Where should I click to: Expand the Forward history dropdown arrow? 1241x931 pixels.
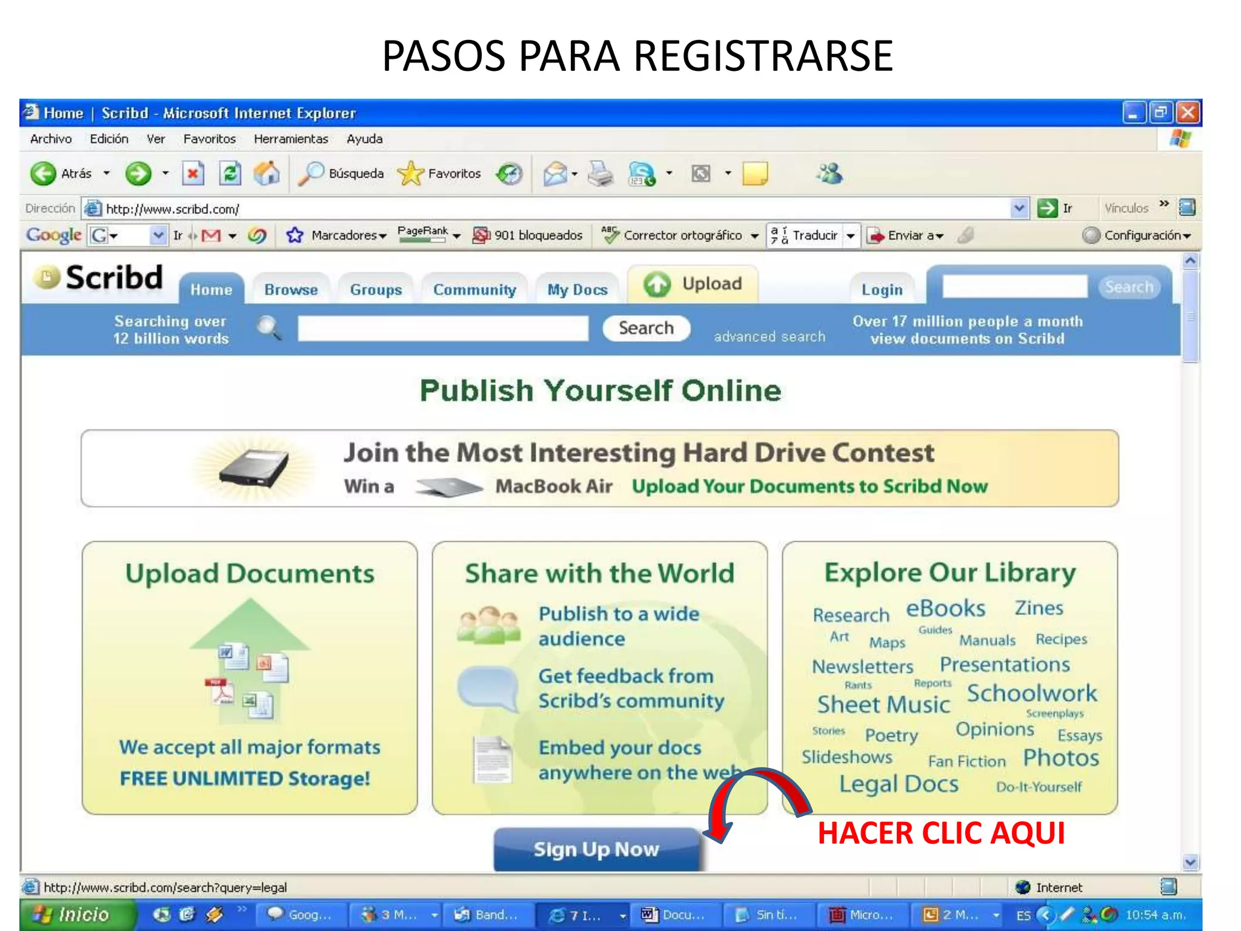[165, 173]
